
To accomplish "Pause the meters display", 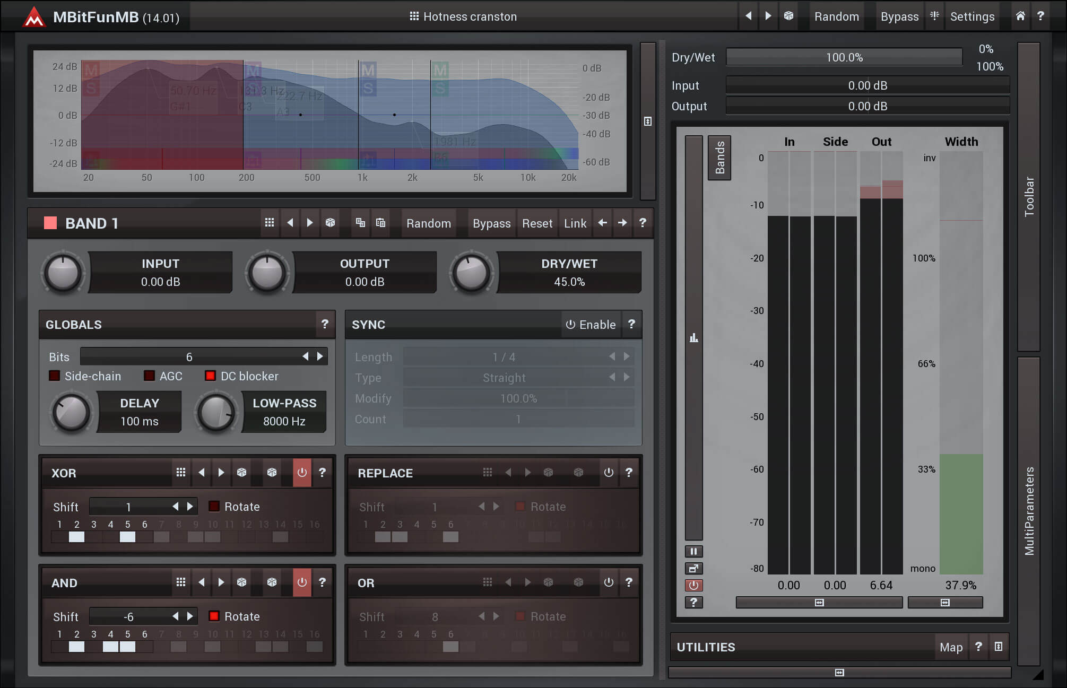I will 693,551.
